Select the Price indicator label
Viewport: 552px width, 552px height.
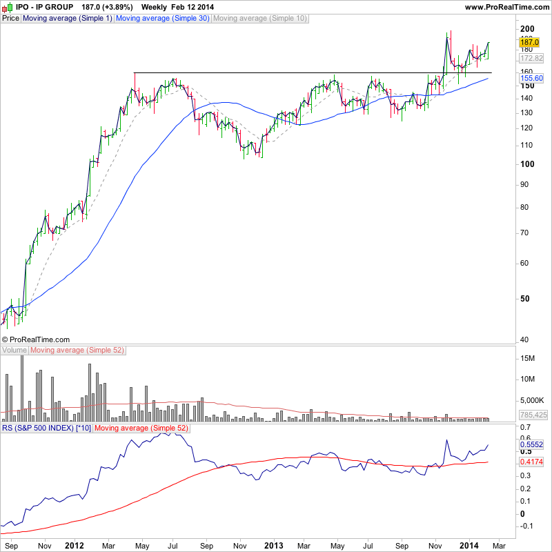(x=10, y=19)
